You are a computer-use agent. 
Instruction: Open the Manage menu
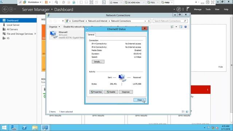(x=198, y=9)
